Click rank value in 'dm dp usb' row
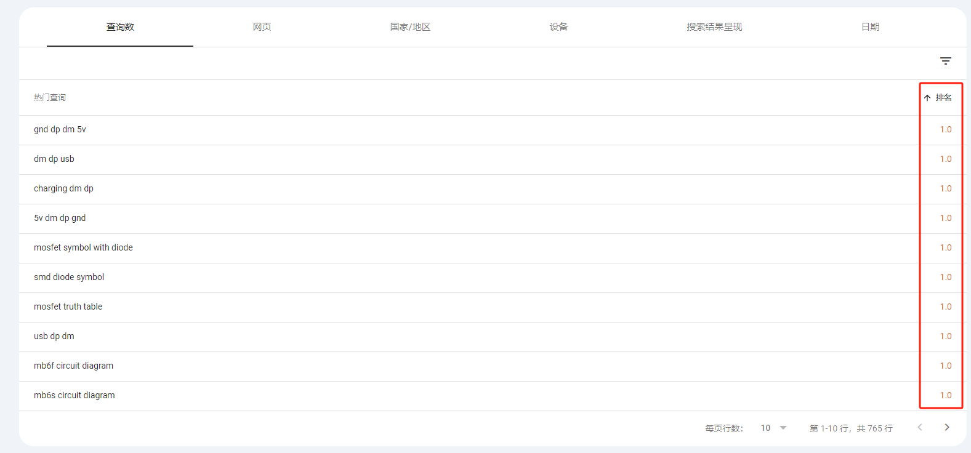The image size is (971, 453). pyautogui.click(x=946, y=159)
